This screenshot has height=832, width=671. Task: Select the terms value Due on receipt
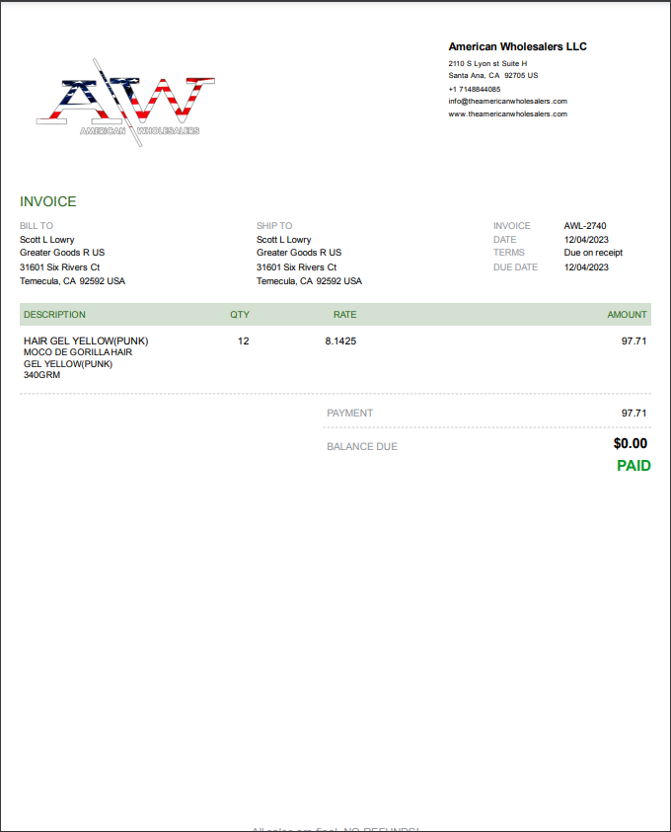pos(593,253)
